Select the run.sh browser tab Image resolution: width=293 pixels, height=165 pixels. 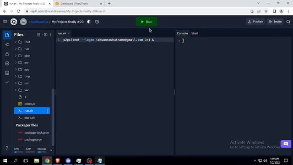pos(27,4)
